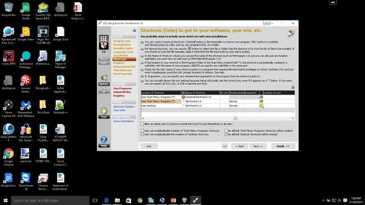Click the '< Back' button
Viewport: 365px width, 205px height.
click(x=240, y=146)
